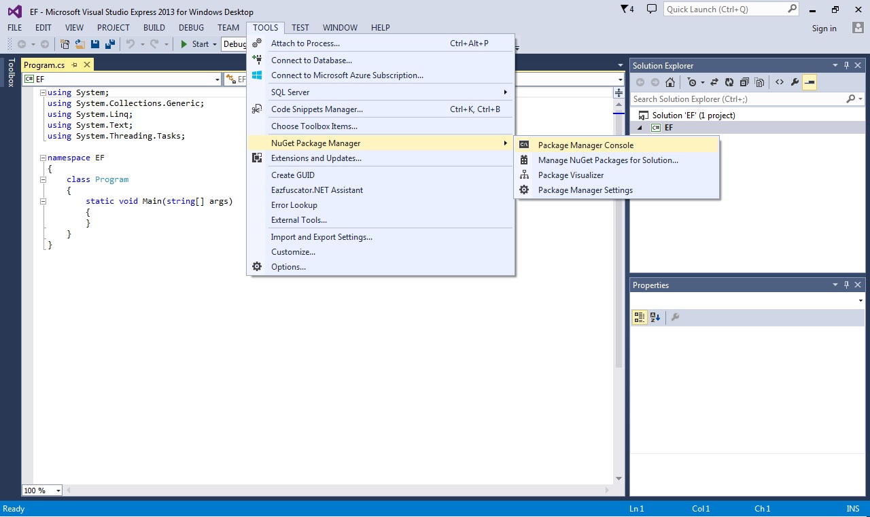The width and height of the screenshot is (870, 517).
Task: Open the Toolbox side tab
Action: pyautogui.click(x=10, y=73)
